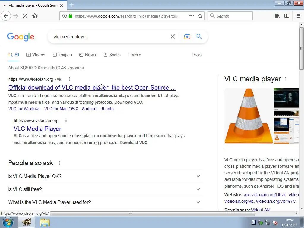
Task: Open options dots beside second videolan.org result
Action: point(66,121)
